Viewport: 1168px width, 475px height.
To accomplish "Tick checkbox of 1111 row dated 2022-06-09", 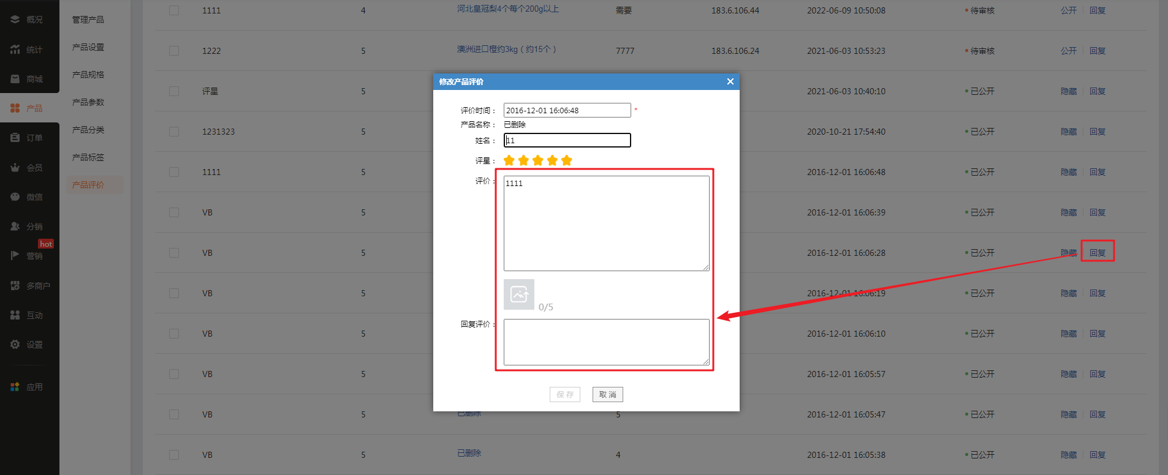I will point(174,10).
